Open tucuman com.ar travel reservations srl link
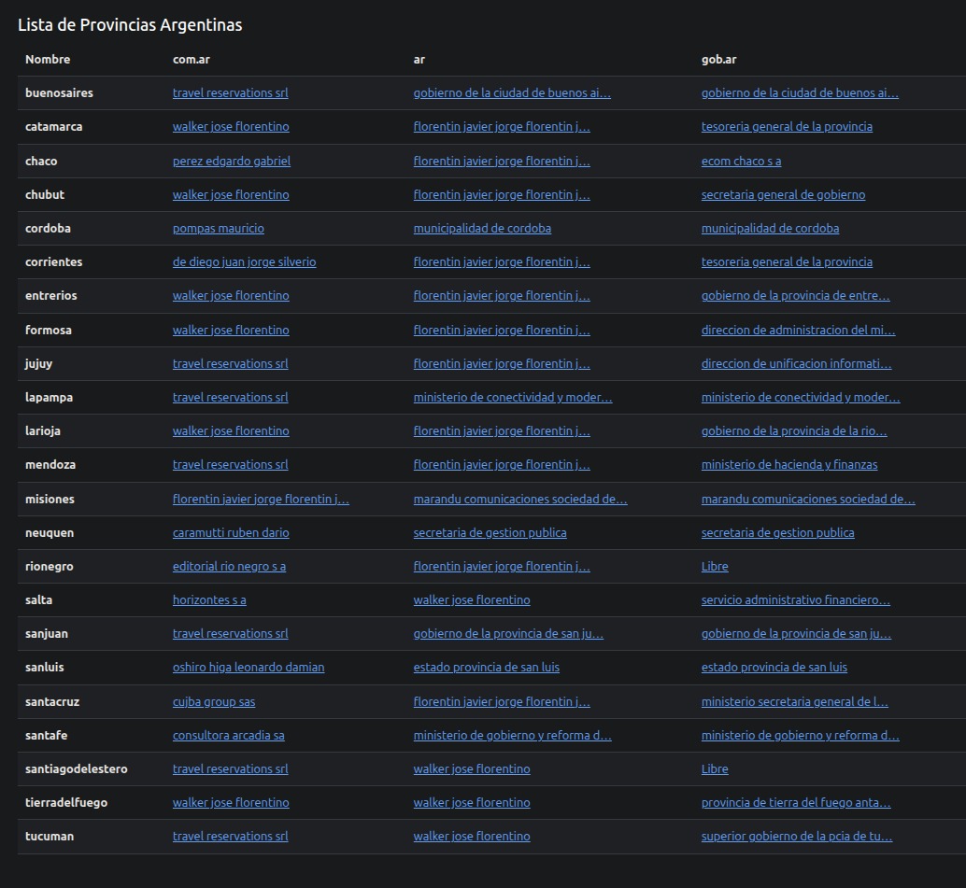This screenshot has height=888, width=966. coord(231,837)
